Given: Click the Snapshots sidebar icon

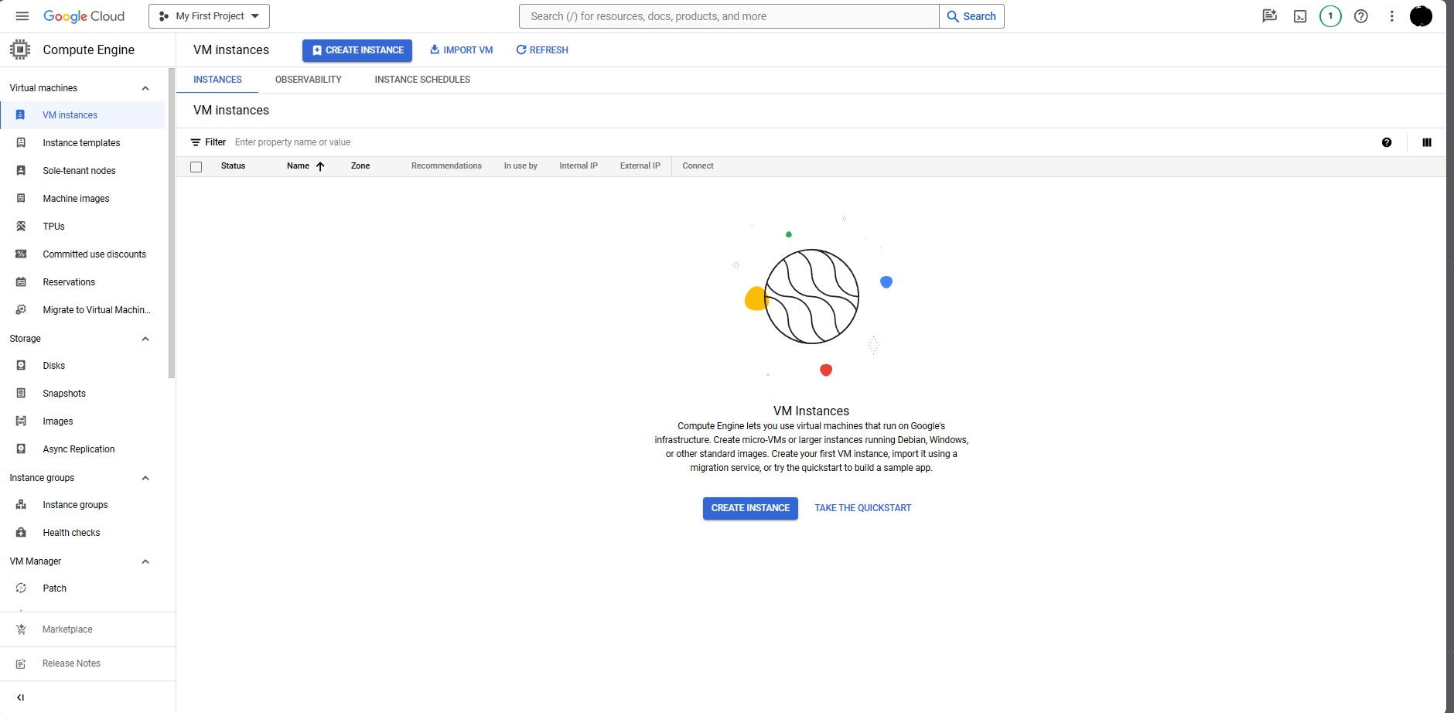Looking at the screenshot, I should (21, 394).
